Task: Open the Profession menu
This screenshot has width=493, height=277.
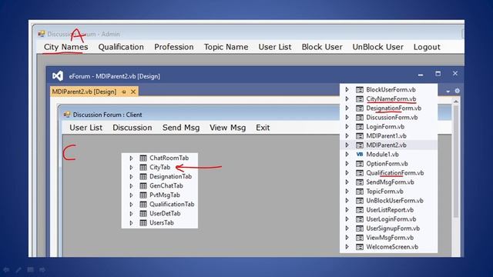Action: [173, 47]
